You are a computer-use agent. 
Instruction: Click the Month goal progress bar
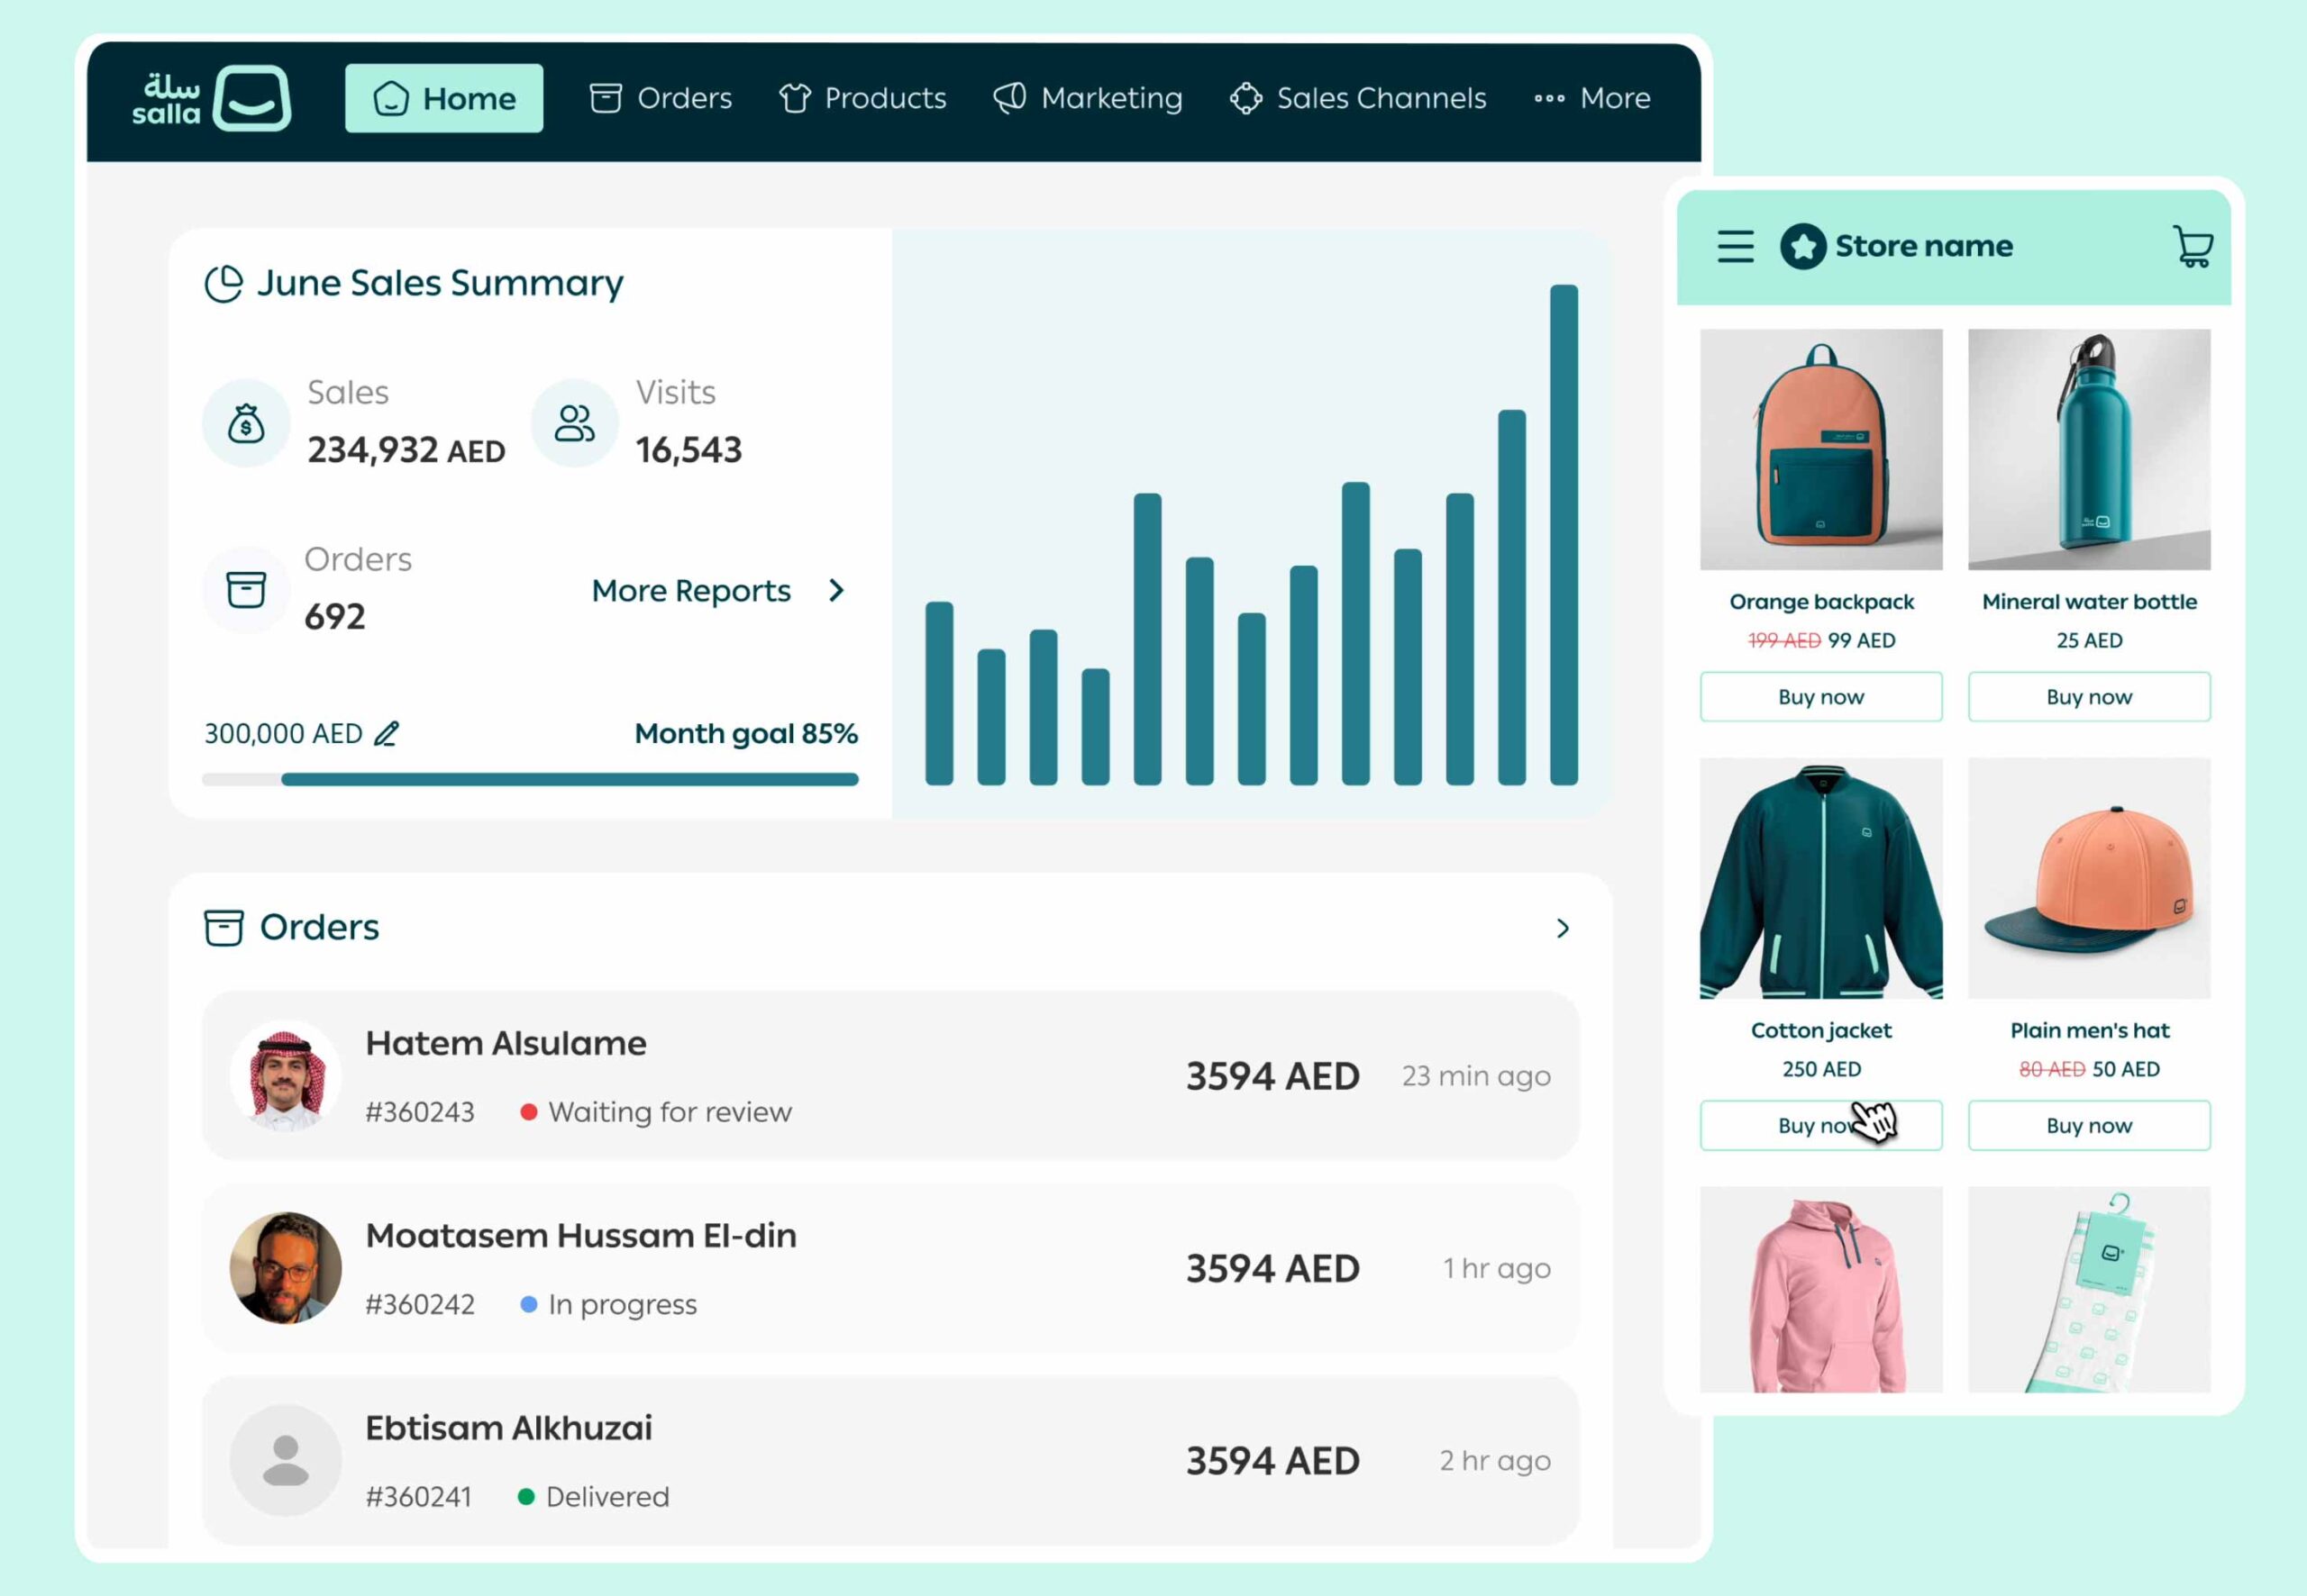tap(530, 779)
